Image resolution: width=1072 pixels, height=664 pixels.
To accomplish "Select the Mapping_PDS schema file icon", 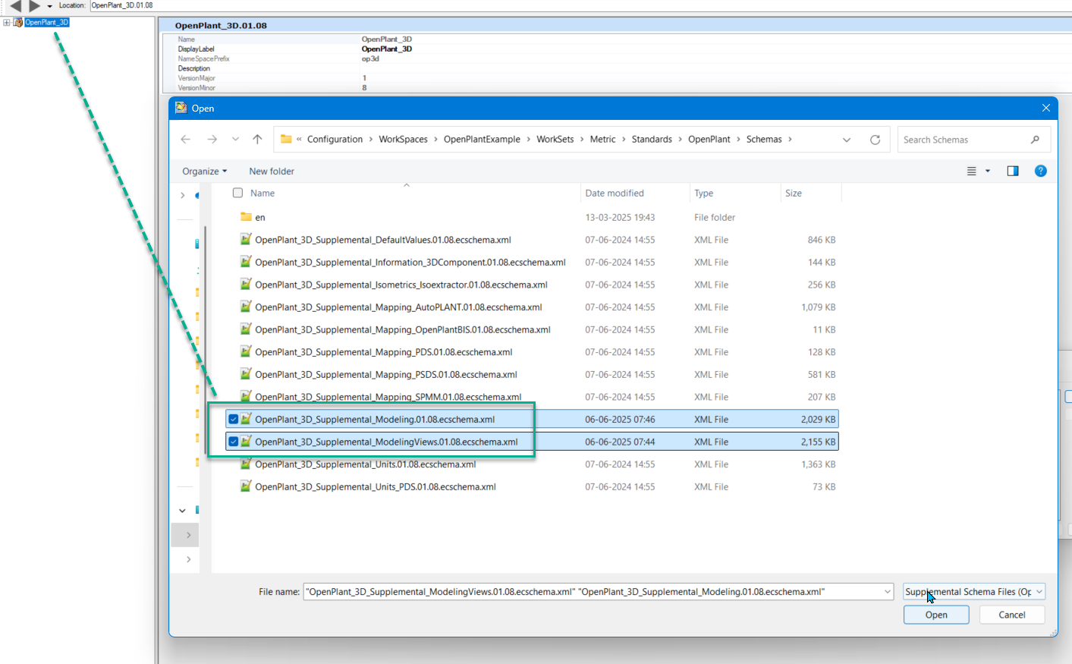I will coord(246,352).
